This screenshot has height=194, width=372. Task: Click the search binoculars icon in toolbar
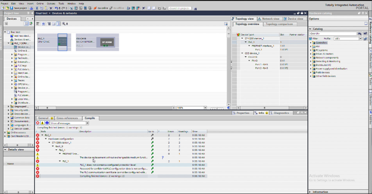tap(195, 9)
